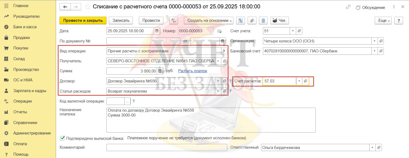Click the green checkmark icon beside Номер

220,31
